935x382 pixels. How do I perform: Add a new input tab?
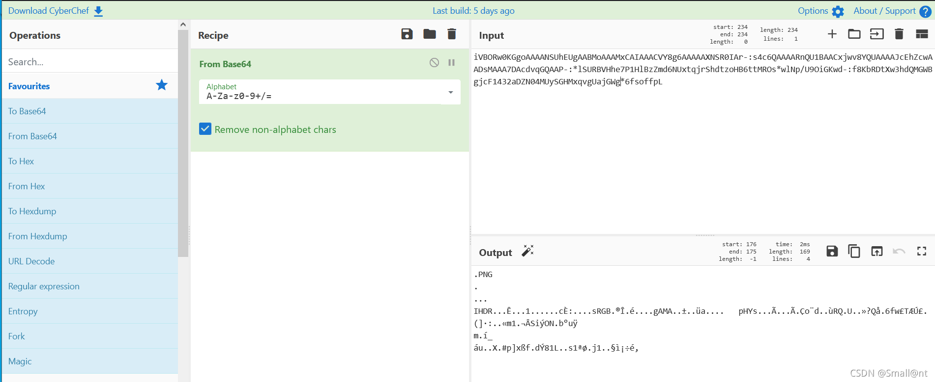832,34
